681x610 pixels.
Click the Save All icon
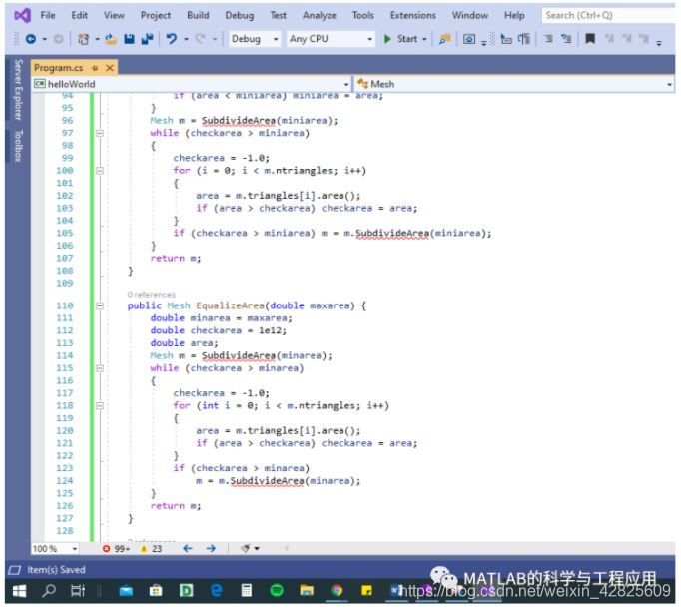click(x=147, y=39)
